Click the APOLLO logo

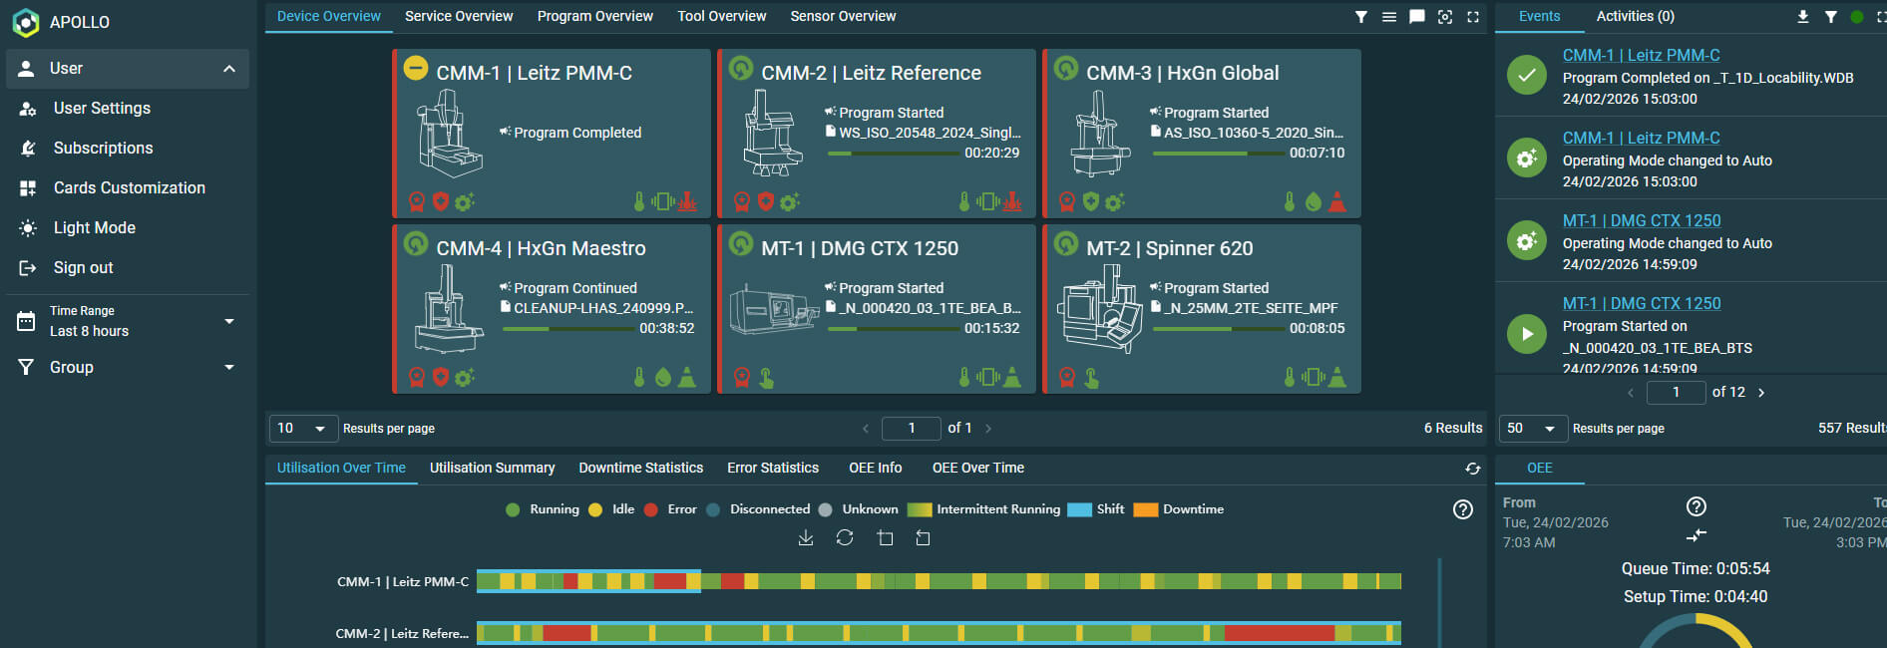tap(26, 22)
